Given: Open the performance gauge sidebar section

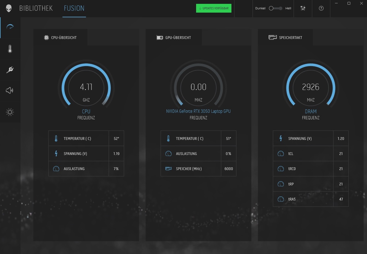Looking at the screenshot, I should click(10, 27).
